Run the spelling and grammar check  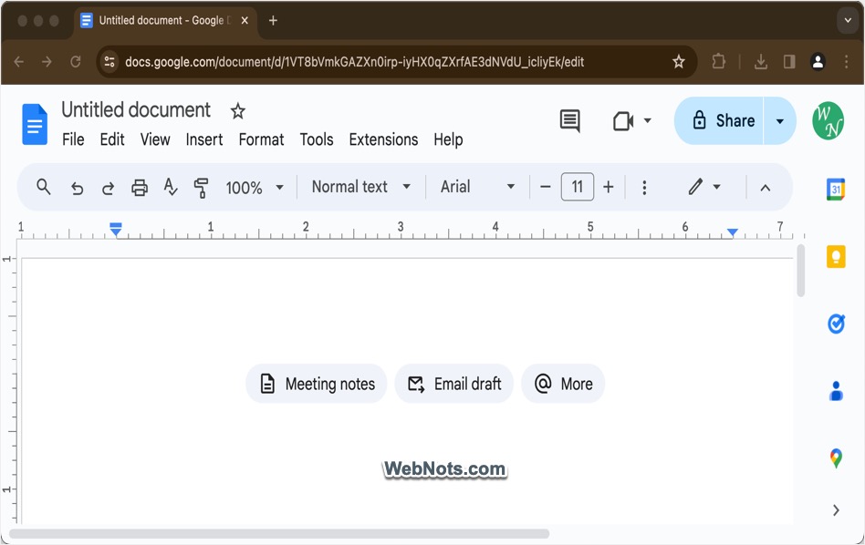coord(170,187)
